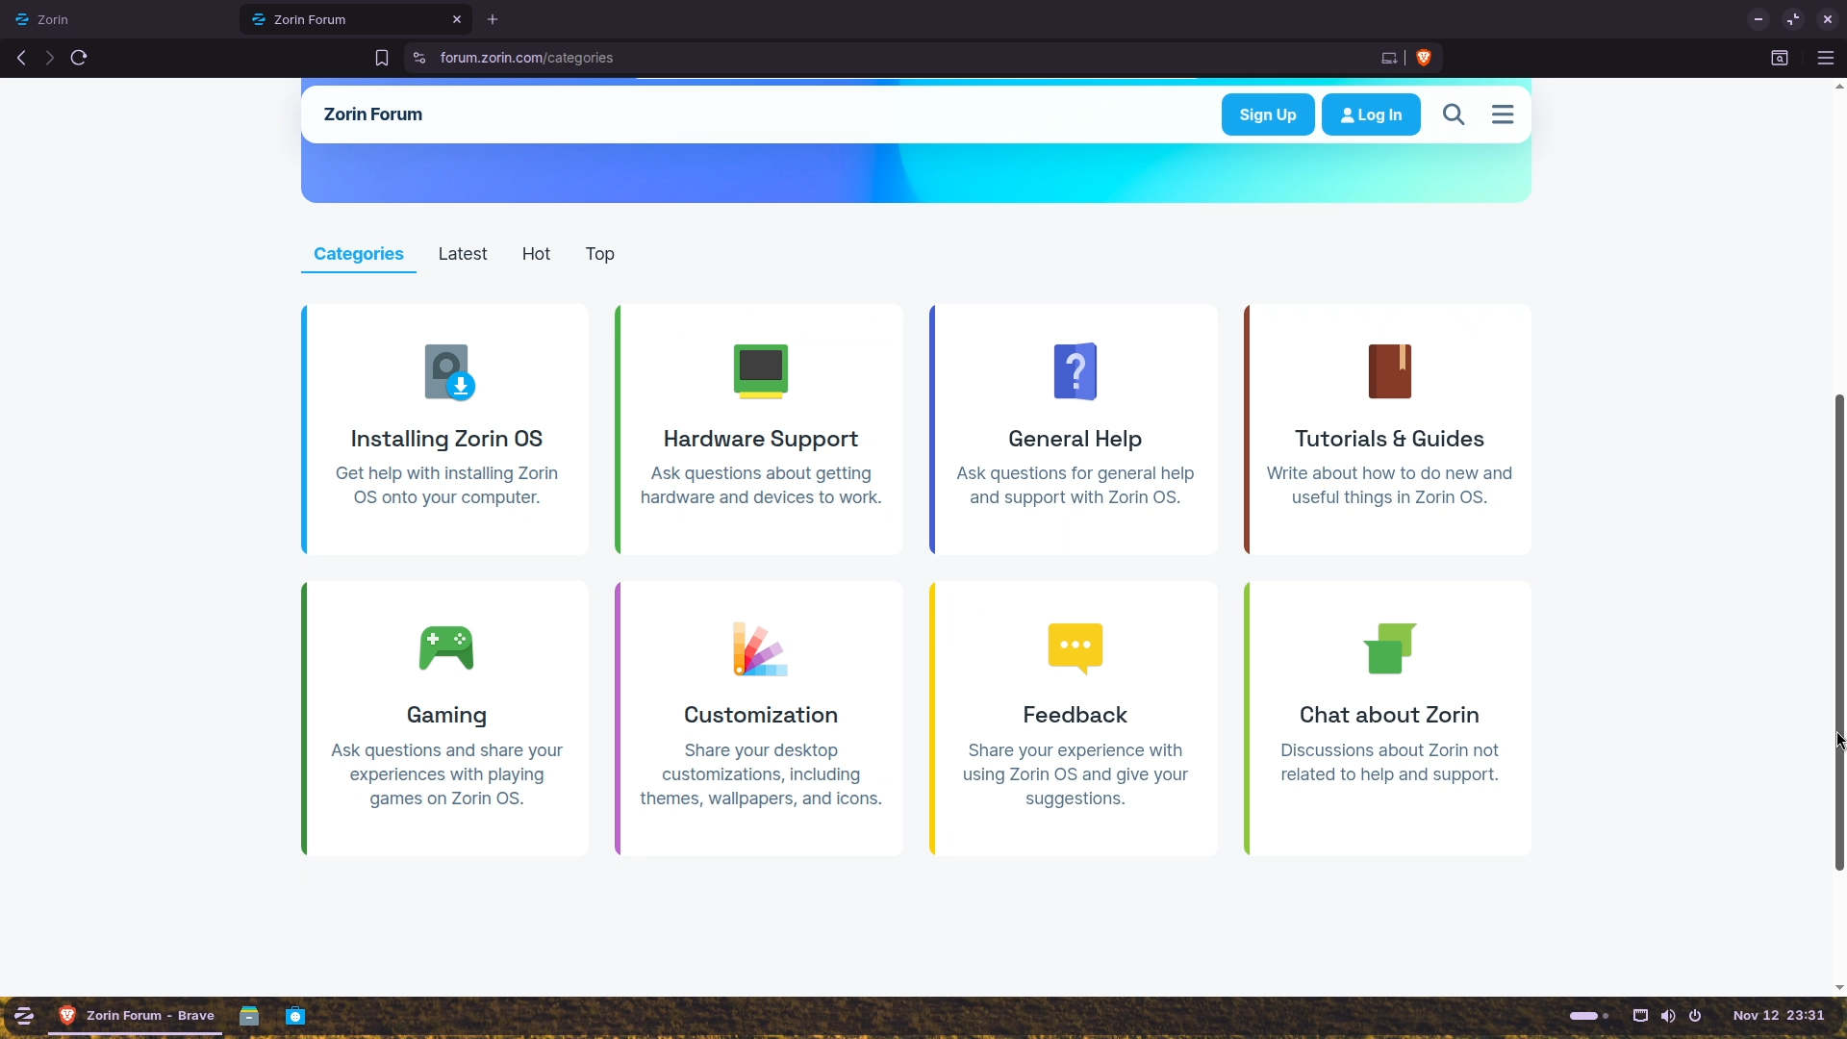Bookmark the current page
Viewport: 1847px width, 1039px height.
pos(382,58)
